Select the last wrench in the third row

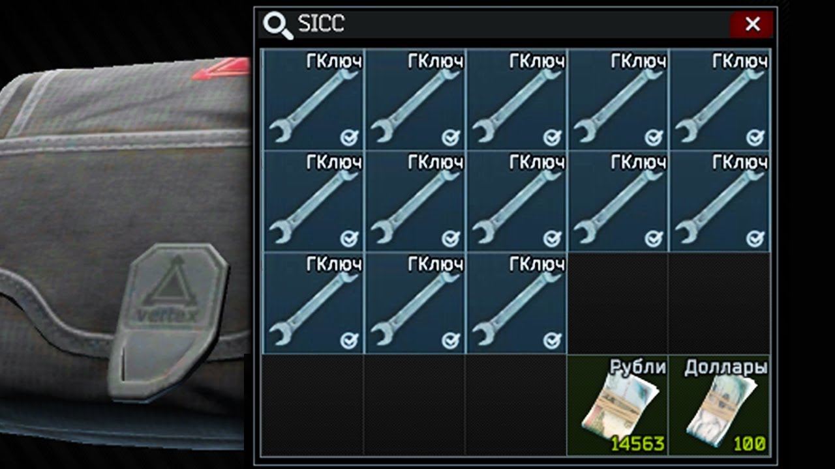pyautogui.click(x=516, y=303)
